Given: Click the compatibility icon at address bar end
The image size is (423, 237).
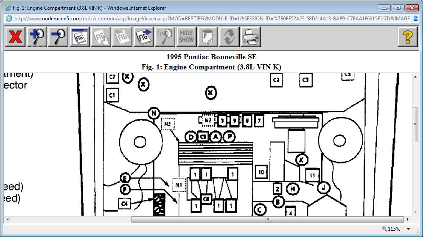Looking at the screenshot, I should tap(415, 18).
